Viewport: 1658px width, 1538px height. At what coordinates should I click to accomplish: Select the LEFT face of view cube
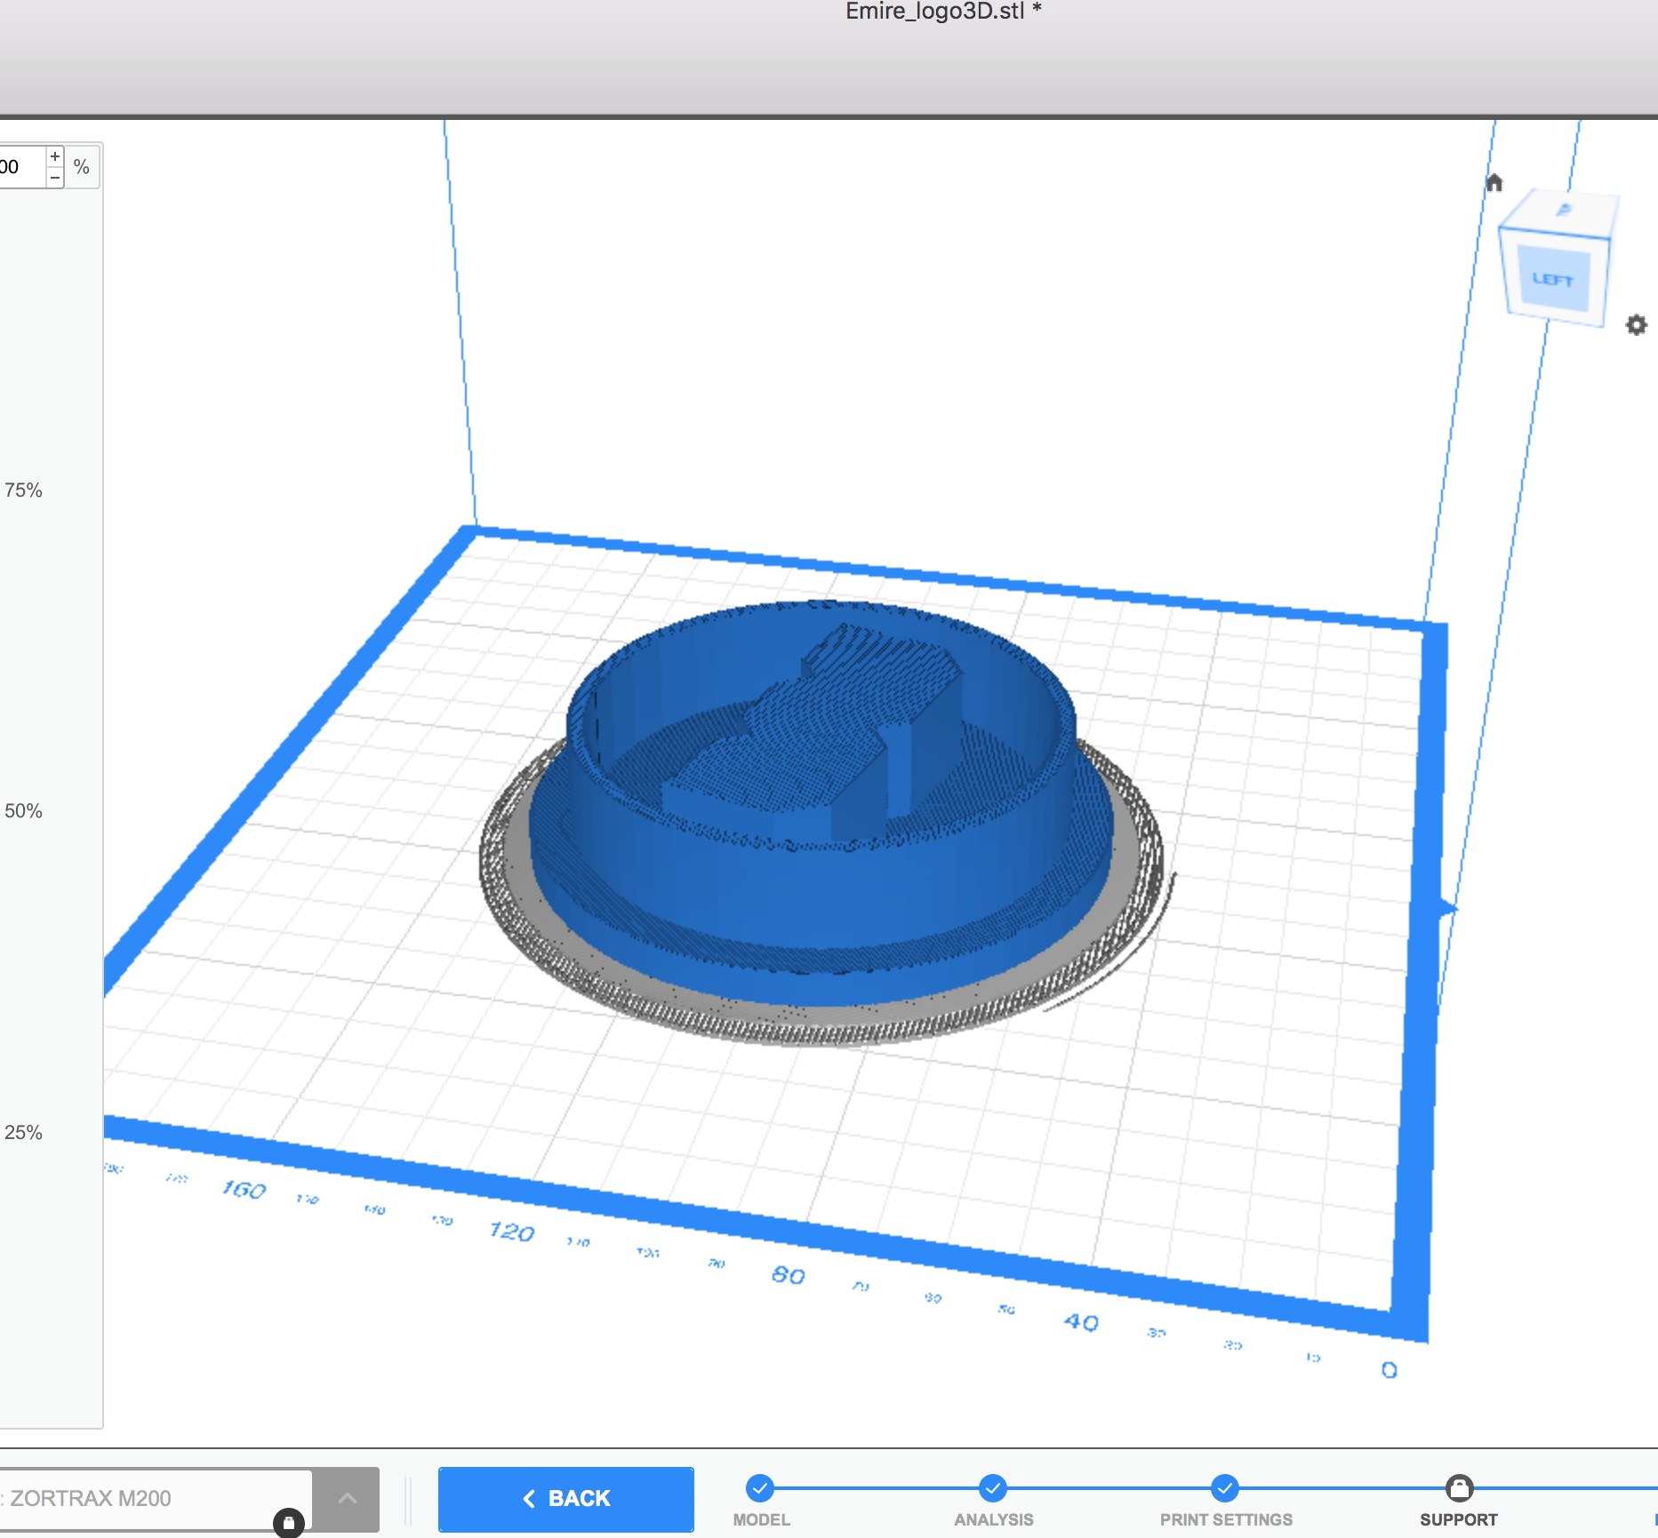pos(1552,279)
